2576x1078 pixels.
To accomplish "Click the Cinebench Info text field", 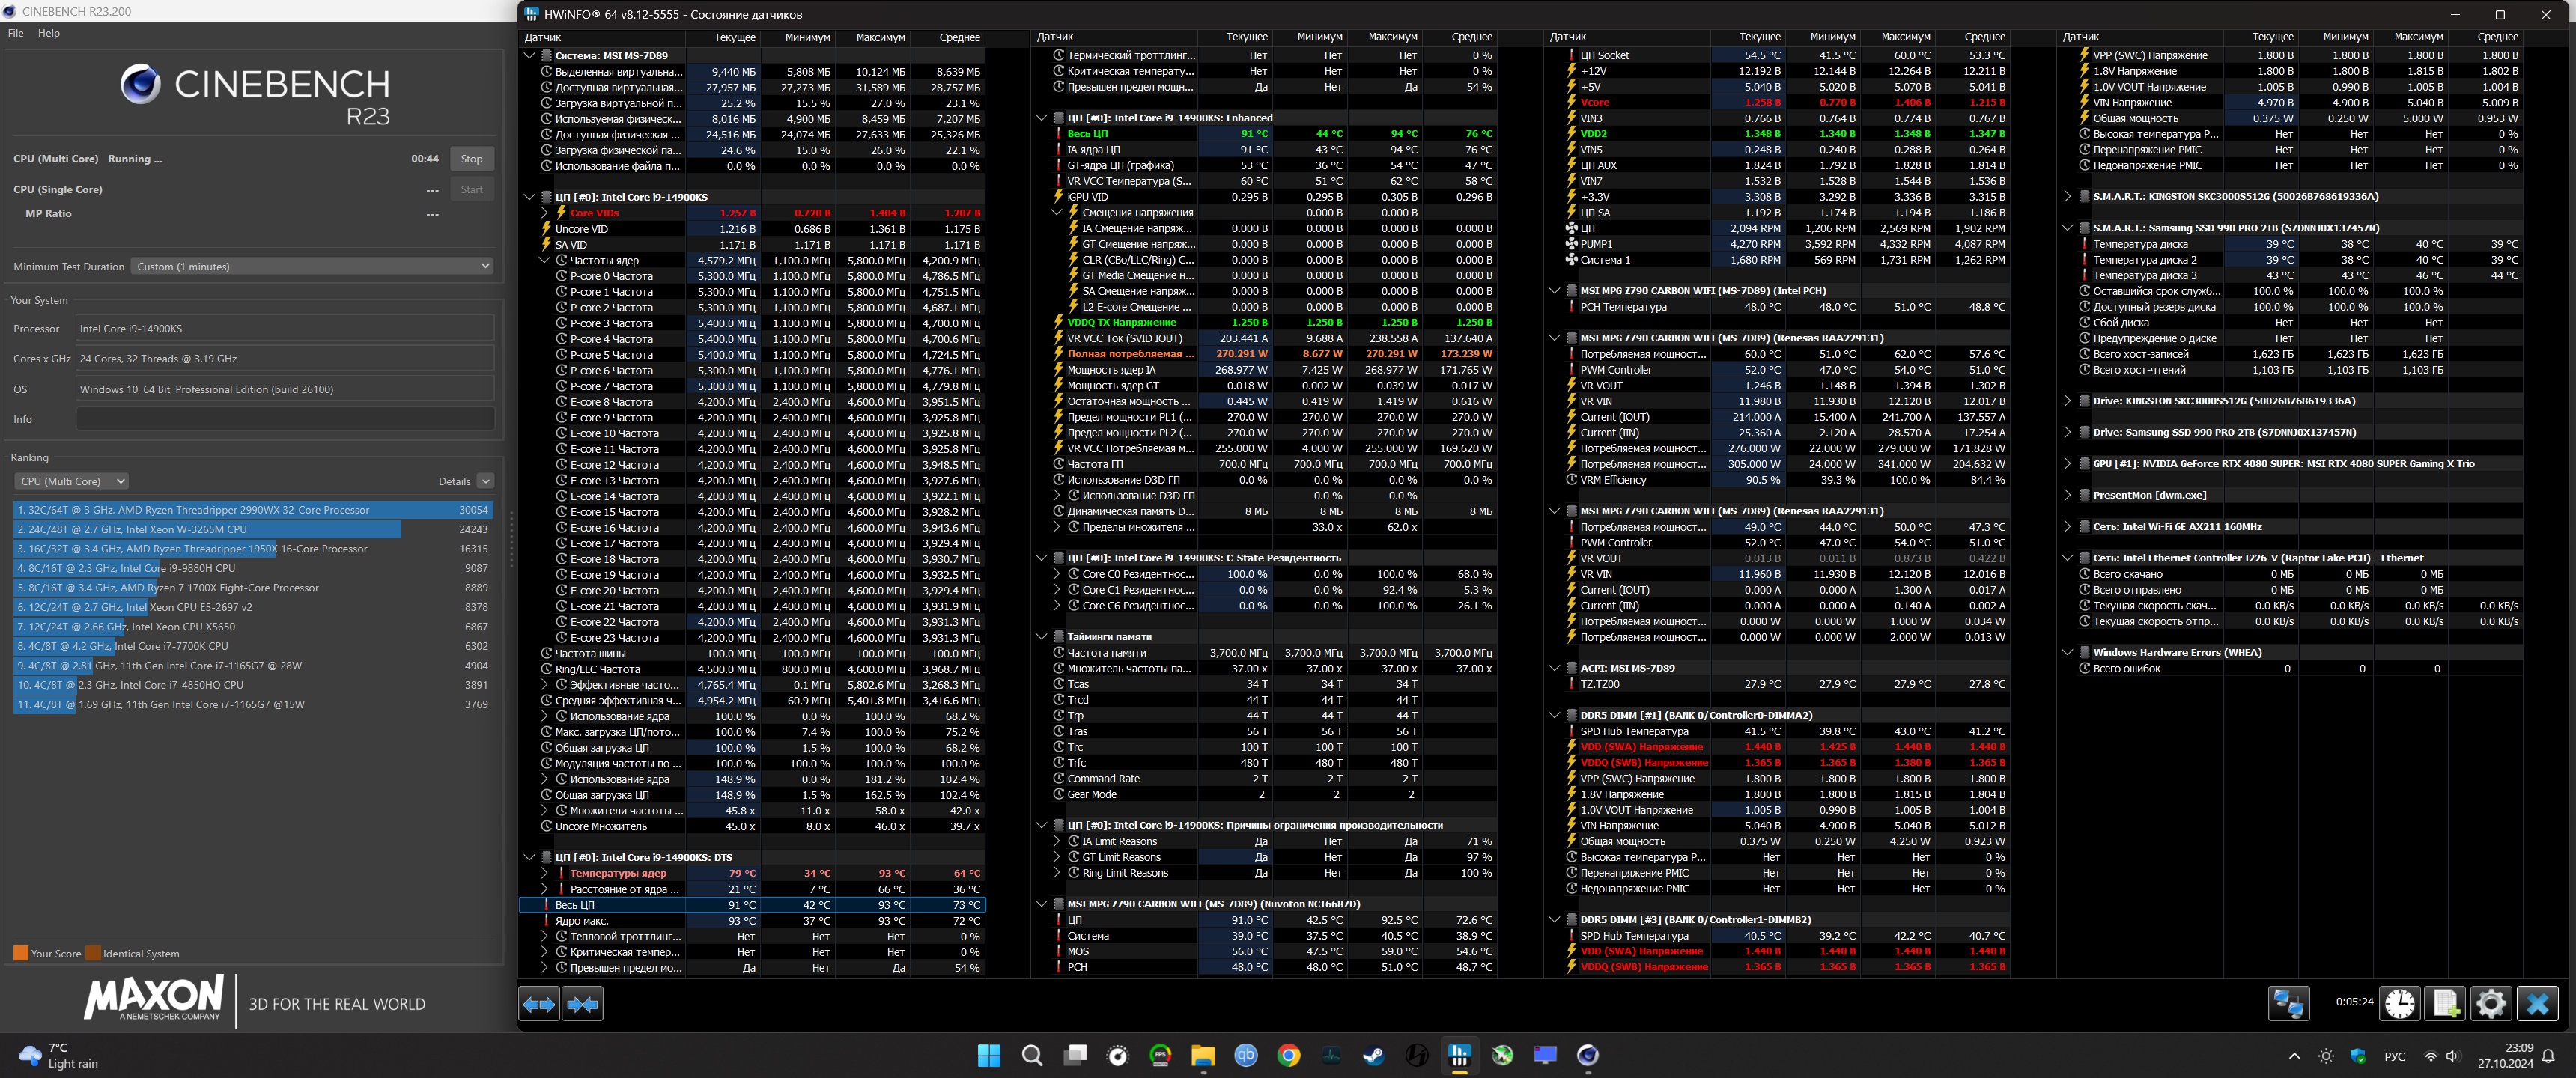I will coord(285,419).
